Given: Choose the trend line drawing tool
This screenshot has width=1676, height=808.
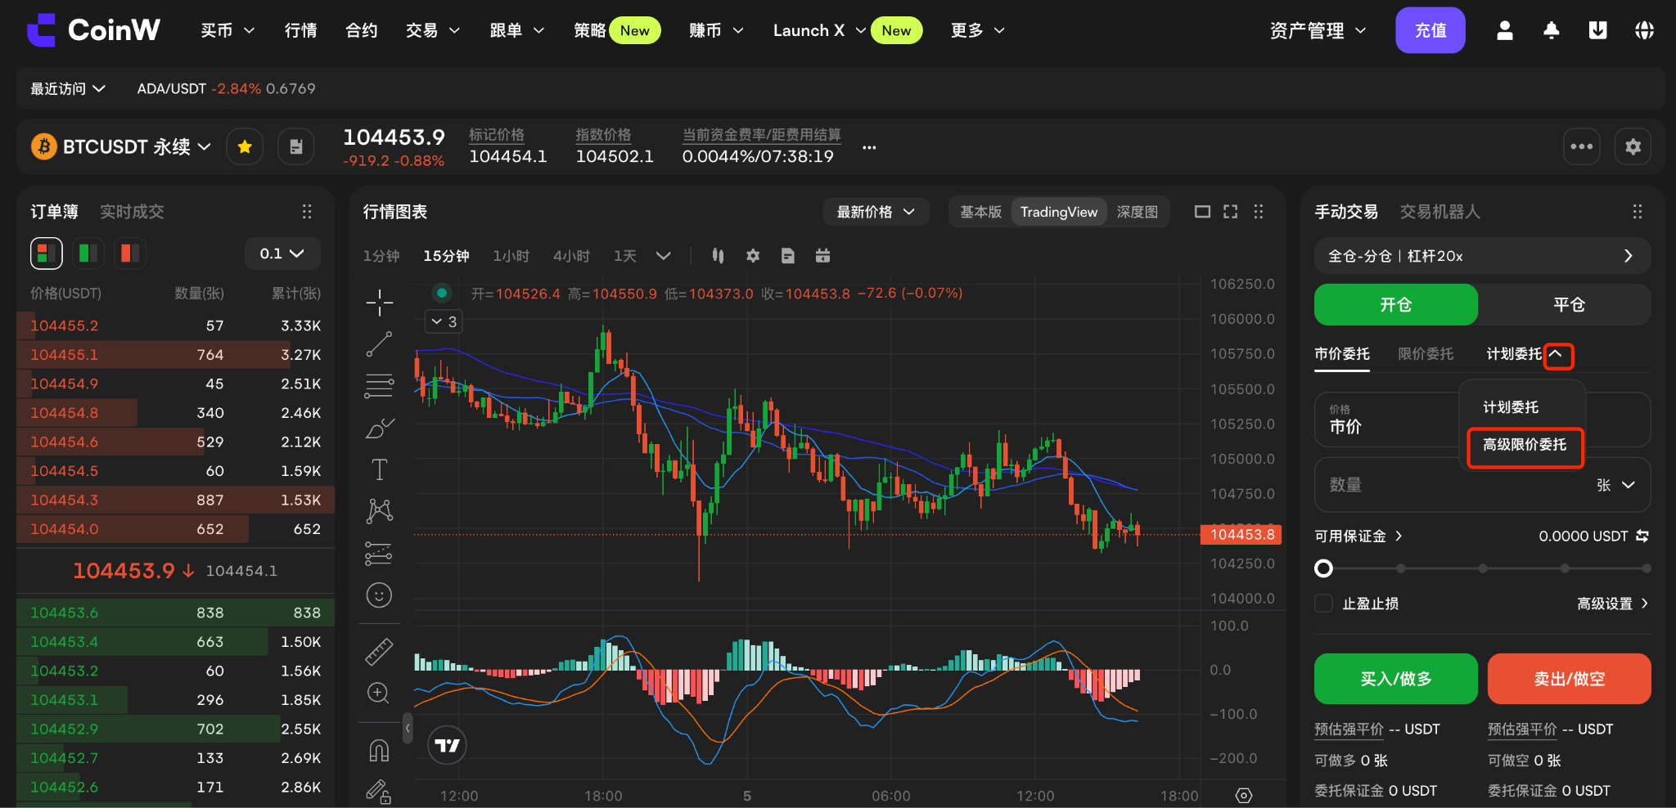Looking at the screenshot, I should pos(379,344).
